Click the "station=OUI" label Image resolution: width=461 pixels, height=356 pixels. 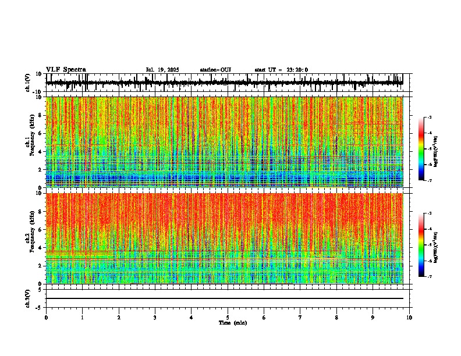[215, 70]
